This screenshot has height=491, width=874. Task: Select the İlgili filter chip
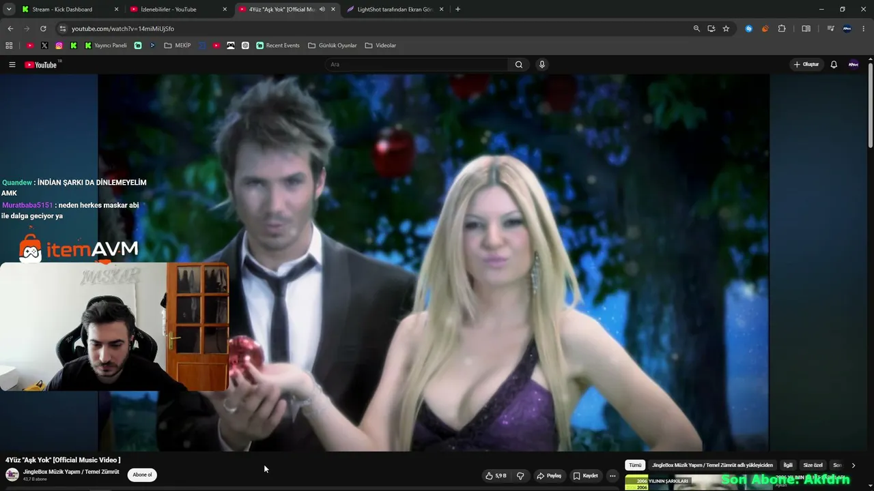(788, 465)
